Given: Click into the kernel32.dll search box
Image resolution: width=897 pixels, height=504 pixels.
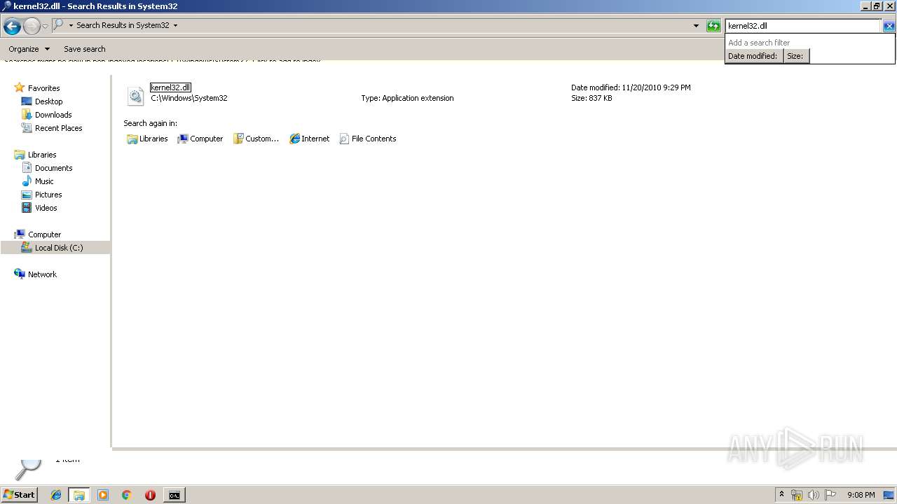Looking at the screenshot, I should click(x=802, y=26).
